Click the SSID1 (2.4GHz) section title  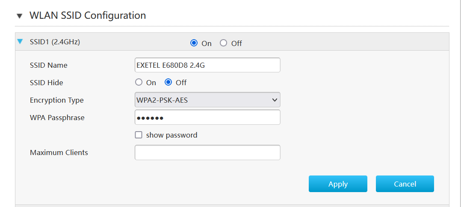point(55,42)
